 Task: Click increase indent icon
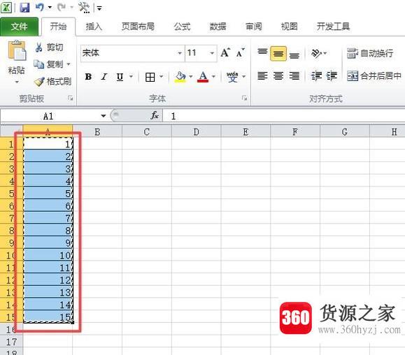[x=332, y=76]
